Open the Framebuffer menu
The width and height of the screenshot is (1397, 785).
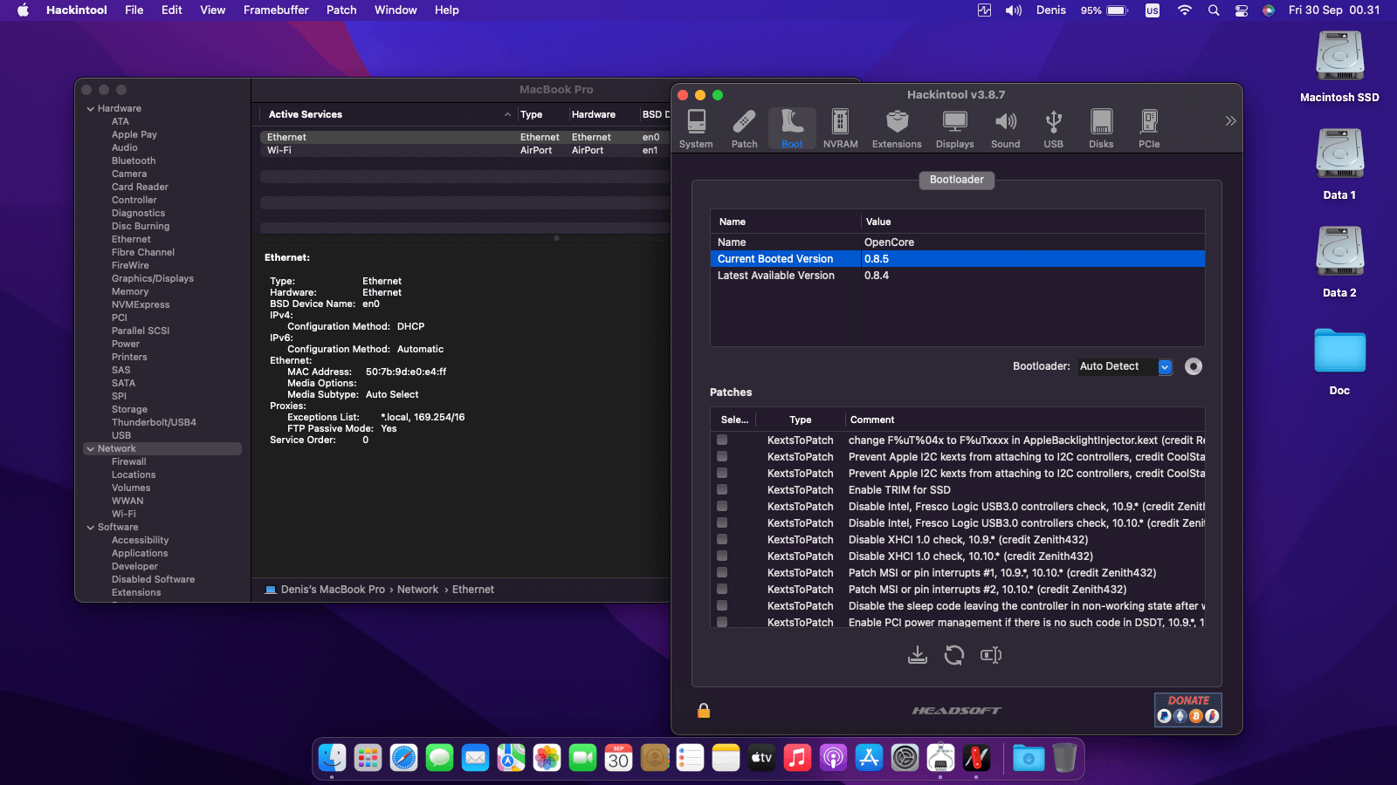coord(276,10)
